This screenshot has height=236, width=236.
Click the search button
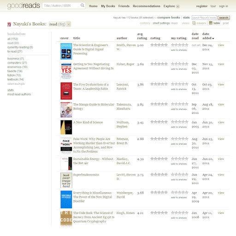tap(224, 18)
